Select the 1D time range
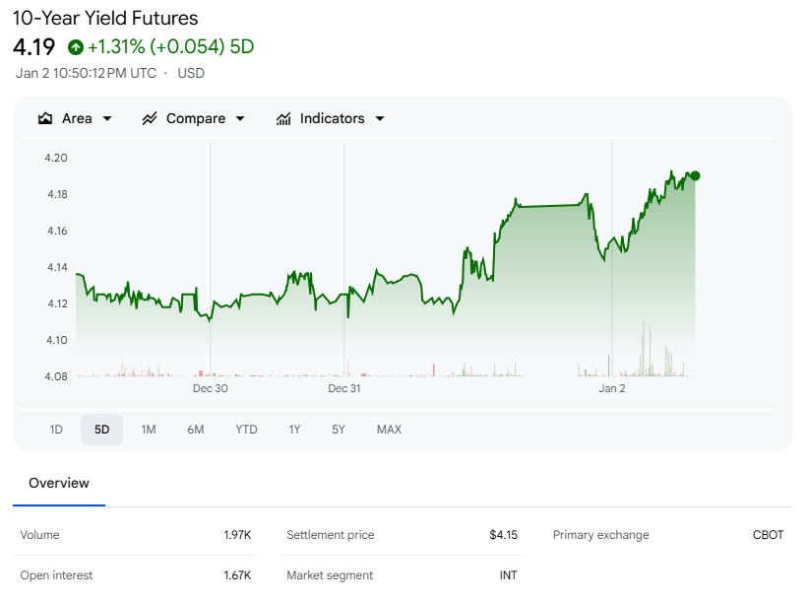This screenshot has width=808, height=602. coord(56,430)
